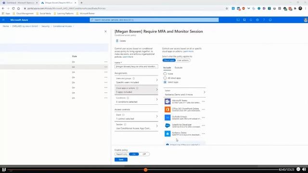
Task: Open the Select apps picker chevron
Action: [x=205, y=92]
